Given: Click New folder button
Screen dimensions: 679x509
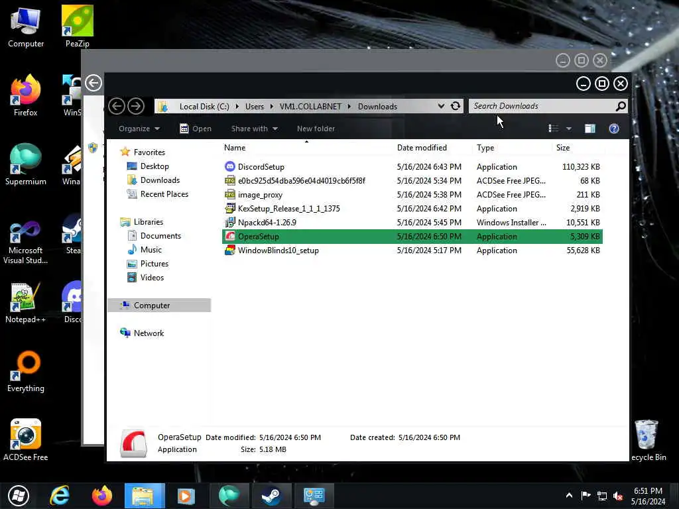Looking at the screenshot, I should [316, 129].
